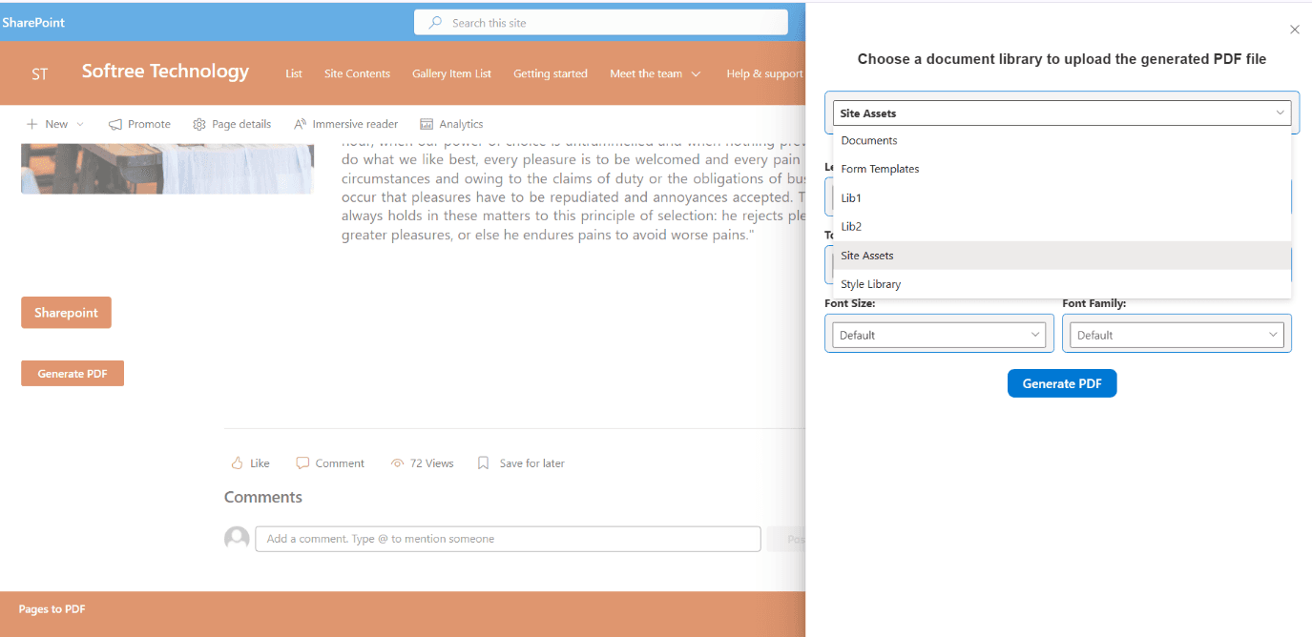Viewport: 1312px width, 637px height.
Task: Click the orange Generate PDF button
Action: [x=73, y=374]
